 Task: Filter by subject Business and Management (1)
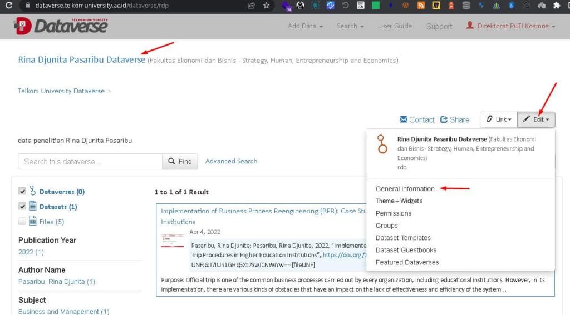click(63, 311)
